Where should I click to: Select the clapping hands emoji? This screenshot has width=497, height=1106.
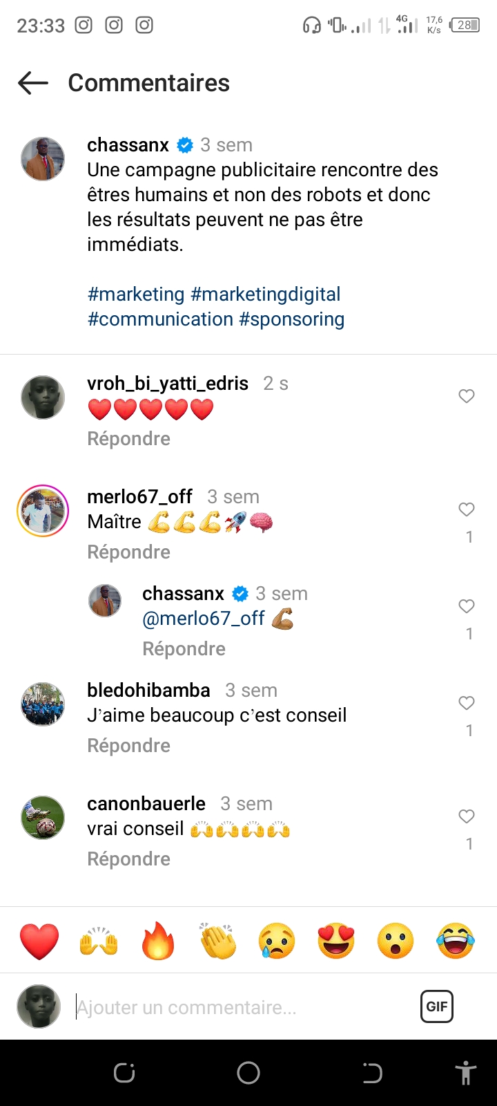pyautogui.click(x=217, y=941)
